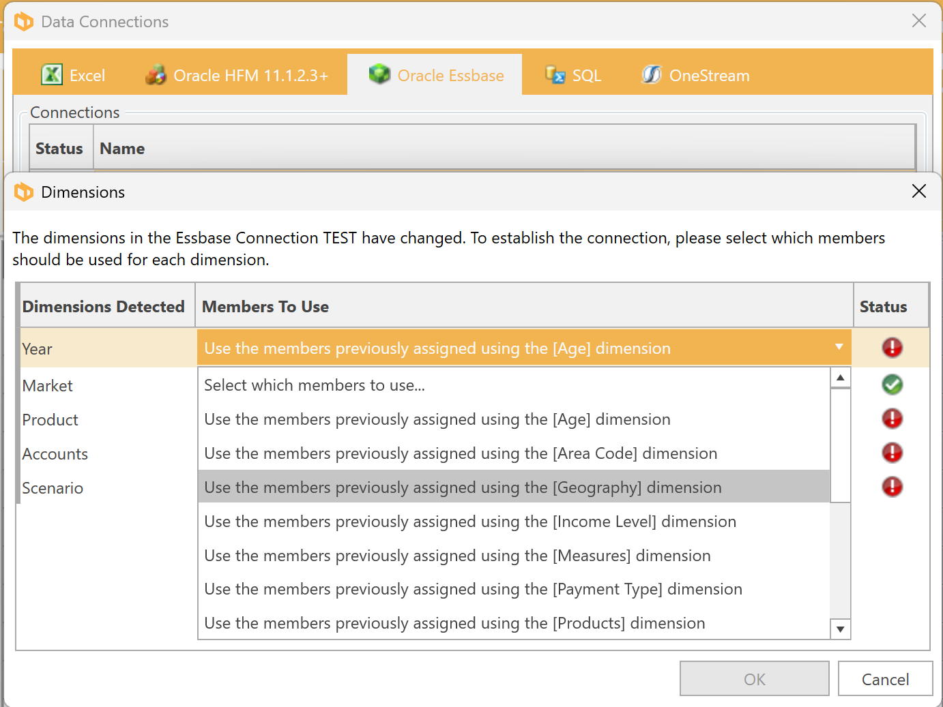
Task: Select the [Products] dimension option
Action: tap(514, 623)
